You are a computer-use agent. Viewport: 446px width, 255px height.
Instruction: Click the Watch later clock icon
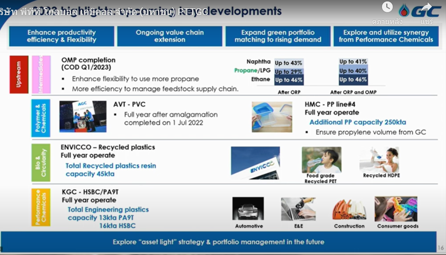(x=387, y=7)
